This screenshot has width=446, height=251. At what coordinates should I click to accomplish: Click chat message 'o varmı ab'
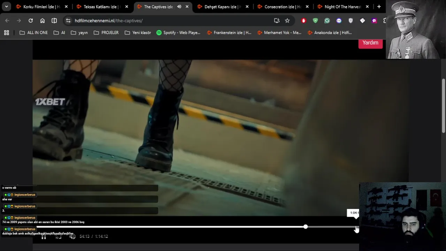(9, 188)
